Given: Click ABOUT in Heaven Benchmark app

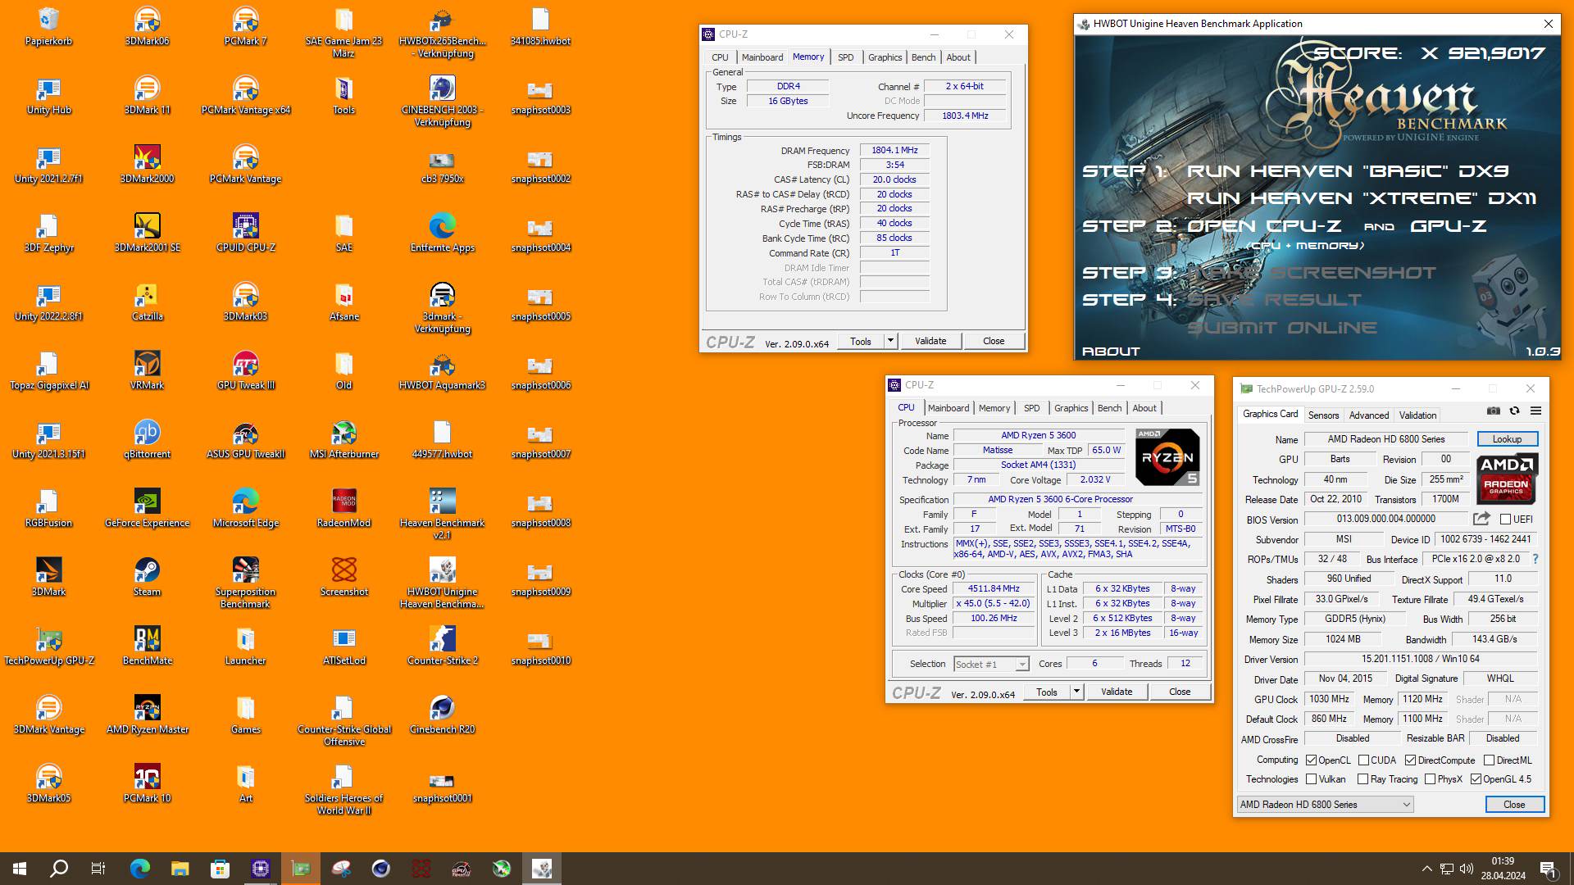Looking at the screenshot, I should click(1111, 352).
